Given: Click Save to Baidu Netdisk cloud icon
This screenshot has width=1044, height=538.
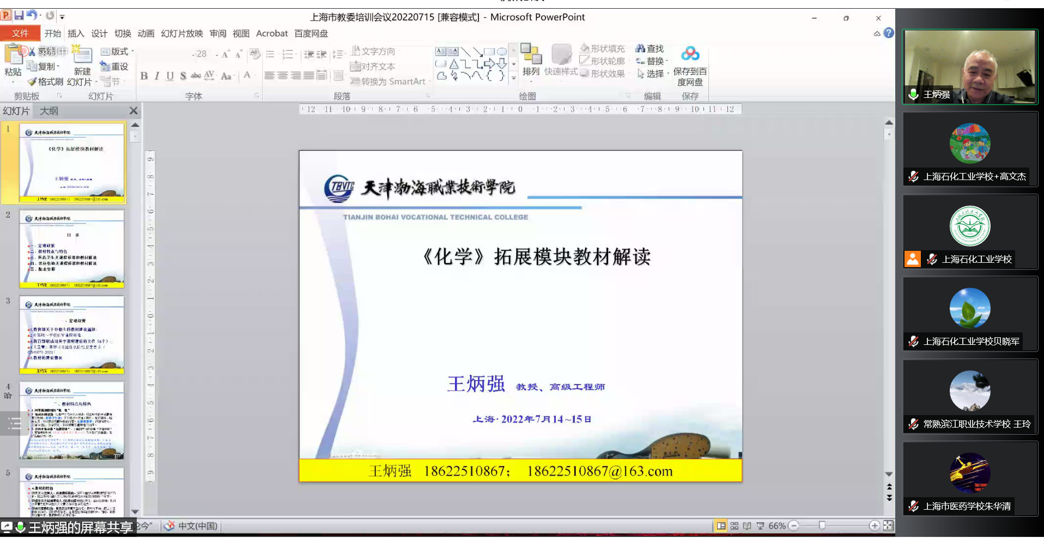Looking at the screenshot, I should pos(690,54).
